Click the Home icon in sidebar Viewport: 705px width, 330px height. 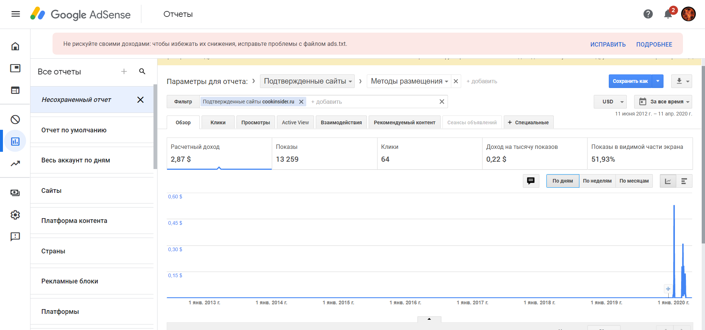tap(15, 46)
